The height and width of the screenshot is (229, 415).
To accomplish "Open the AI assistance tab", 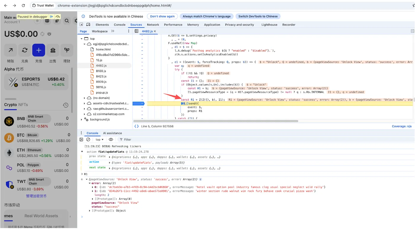I will (112, 133).
